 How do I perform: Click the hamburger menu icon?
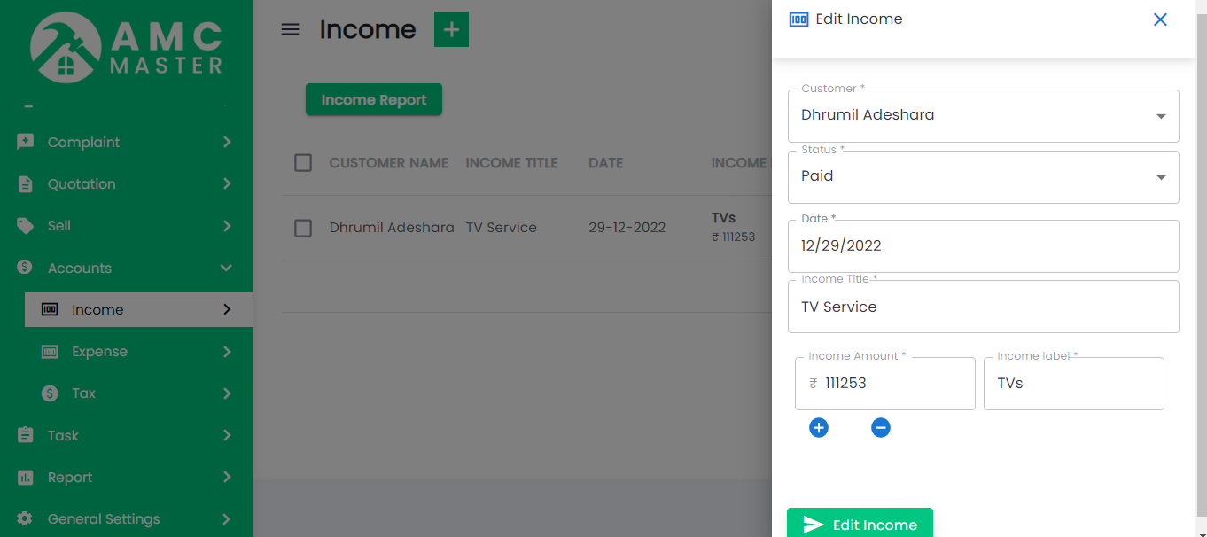tap(290, 29)
